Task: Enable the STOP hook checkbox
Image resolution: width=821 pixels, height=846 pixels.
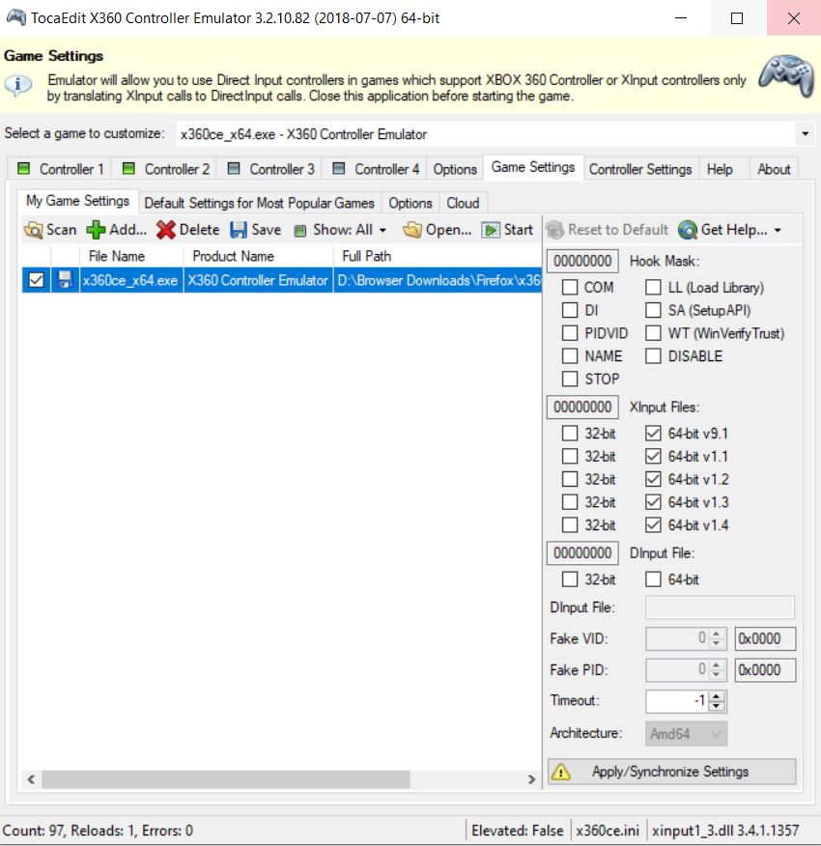Action: (x=570, y=379)
